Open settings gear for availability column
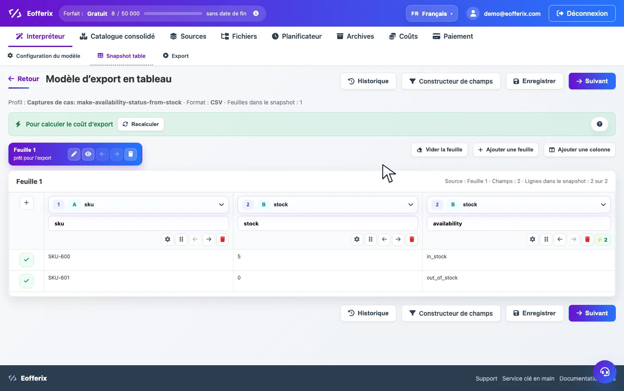 (x=532, y=239)
